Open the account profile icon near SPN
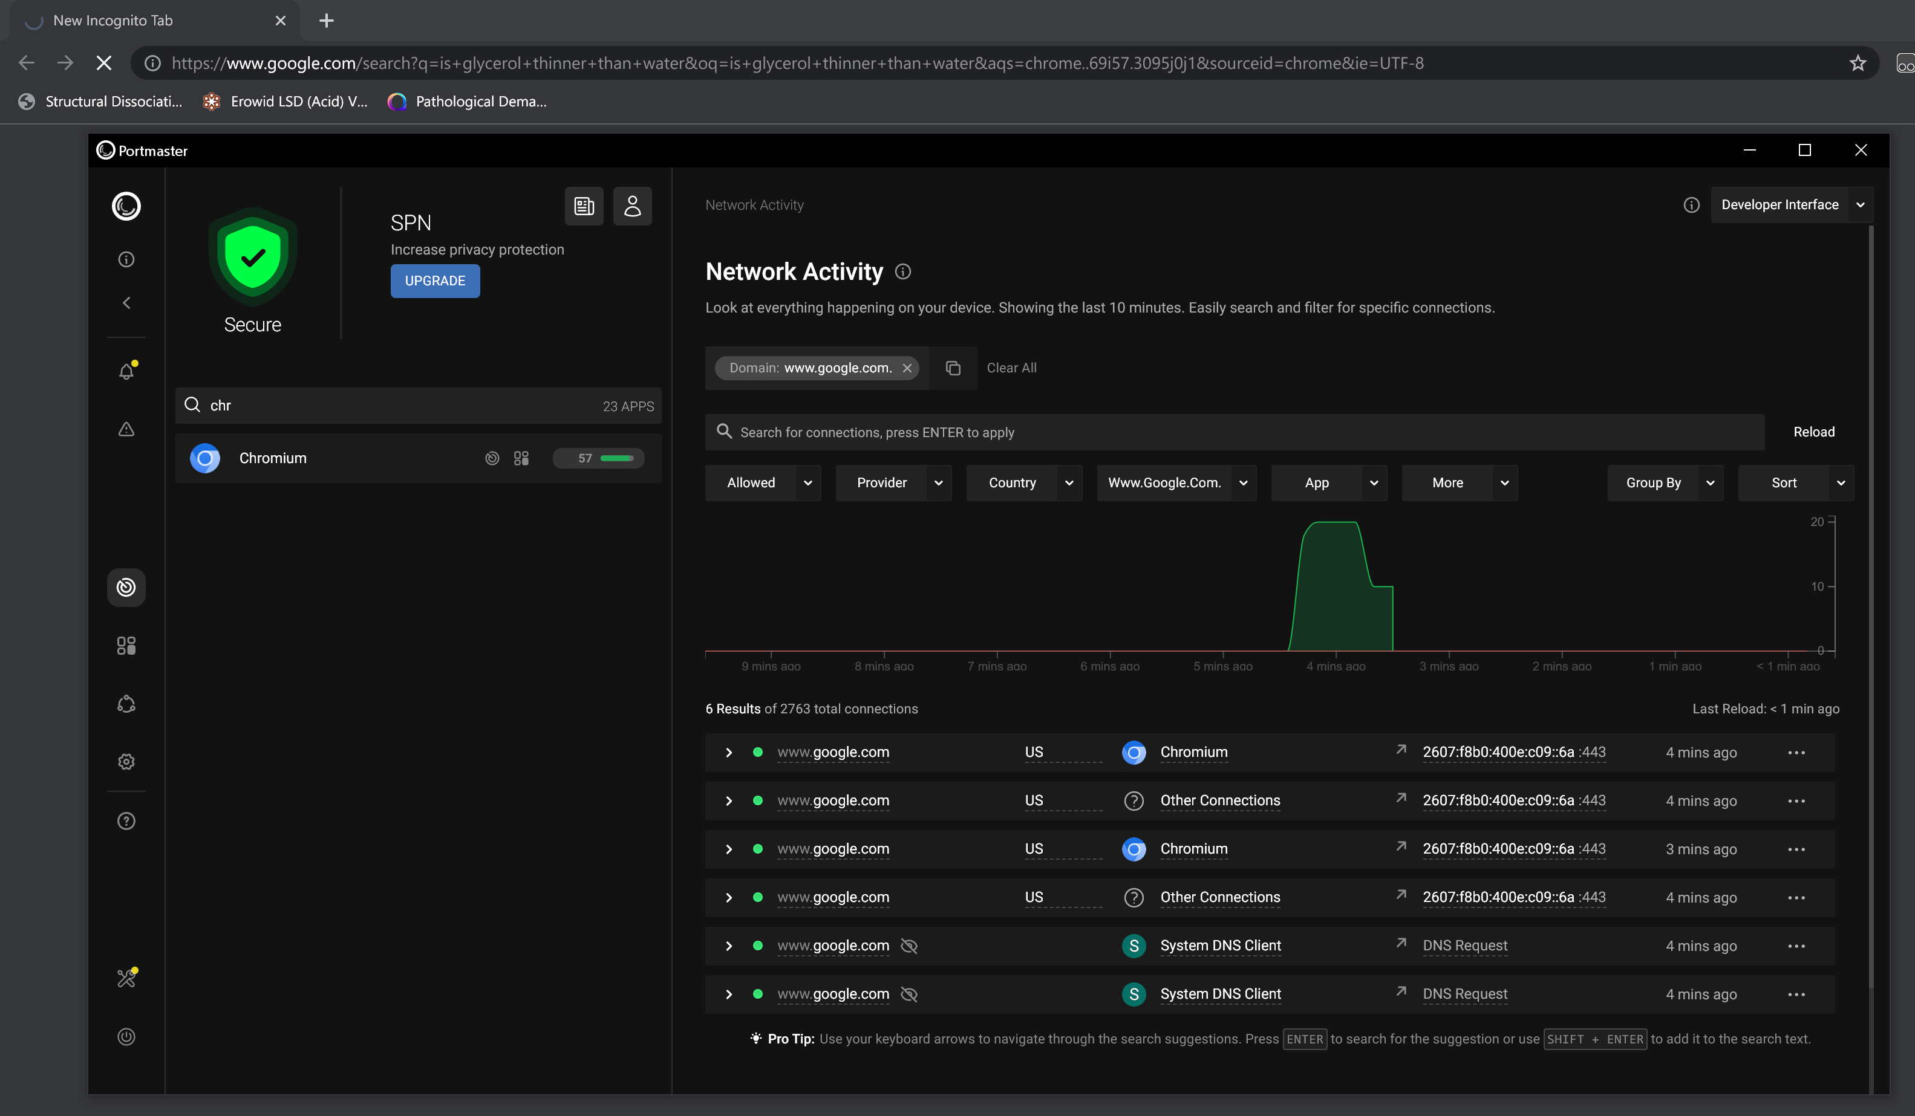Screen dimensions: 1915x1116 pyautogui.click(x=632, y=206)
